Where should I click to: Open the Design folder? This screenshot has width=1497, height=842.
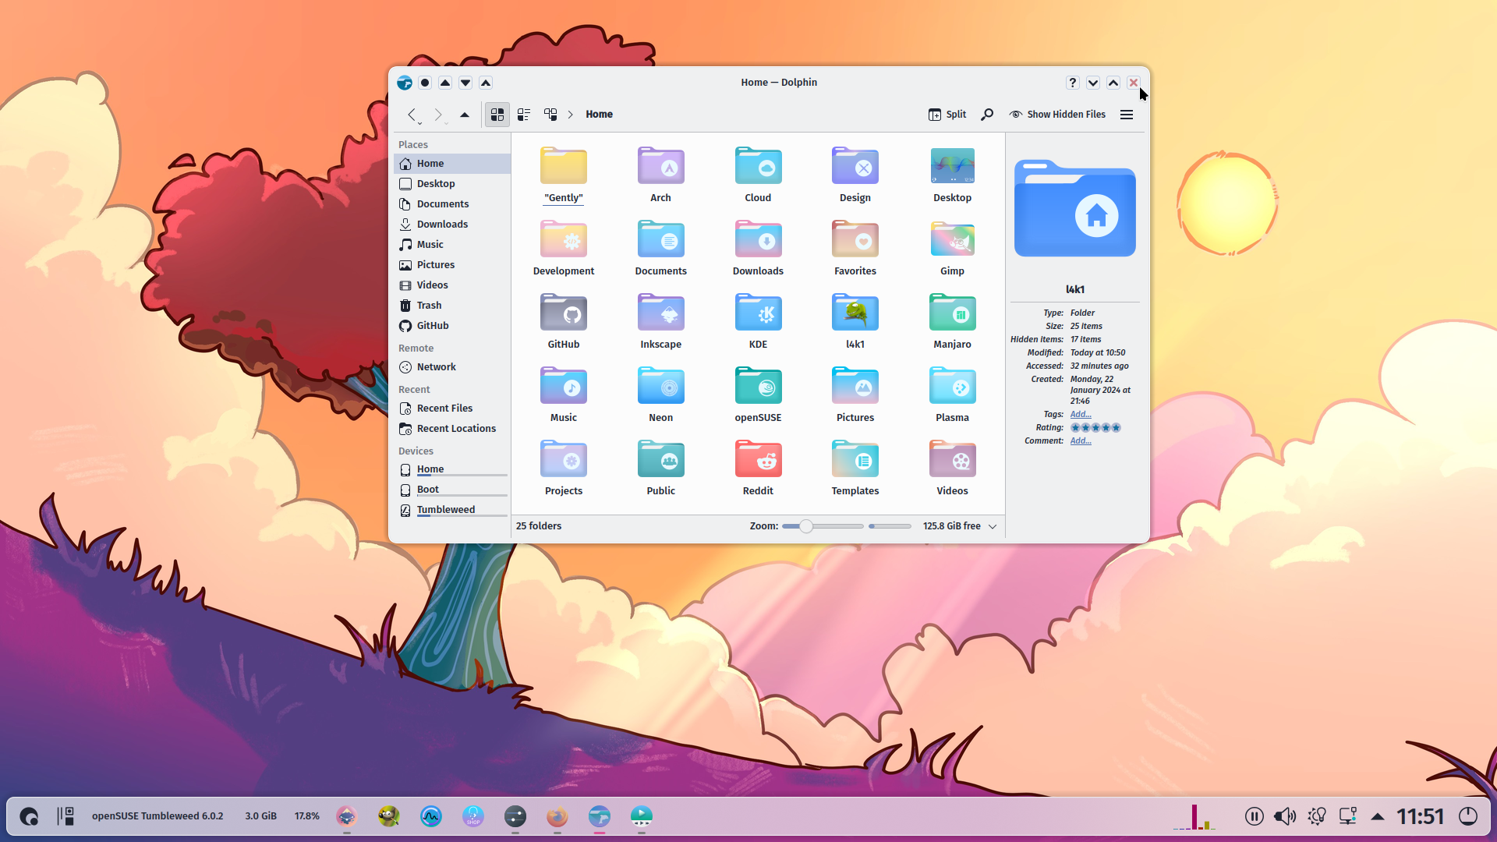(x=855, y=175)
